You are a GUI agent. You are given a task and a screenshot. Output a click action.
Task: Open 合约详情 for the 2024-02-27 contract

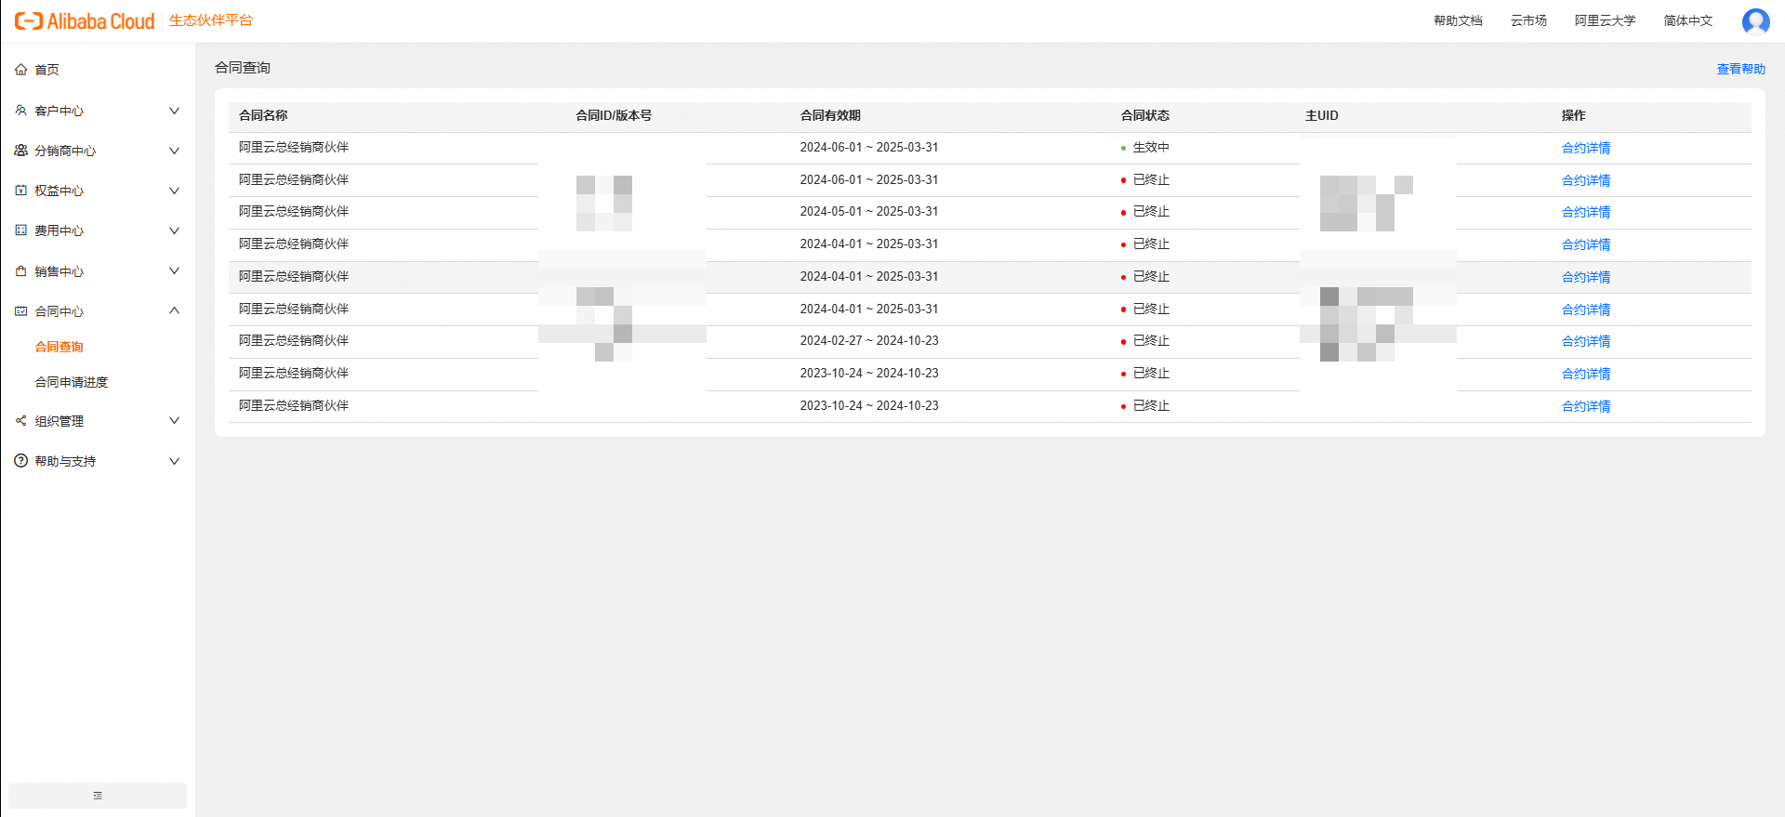tap(1586, 341)
